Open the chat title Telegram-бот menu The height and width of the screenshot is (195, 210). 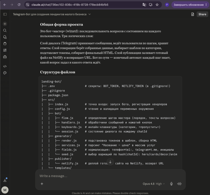coord(50,14)
